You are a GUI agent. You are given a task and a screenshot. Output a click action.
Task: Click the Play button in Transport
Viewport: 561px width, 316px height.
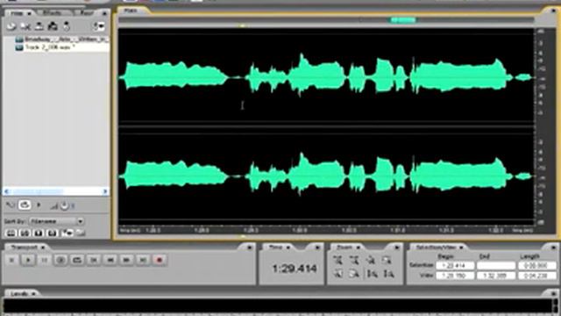point(28,260)
